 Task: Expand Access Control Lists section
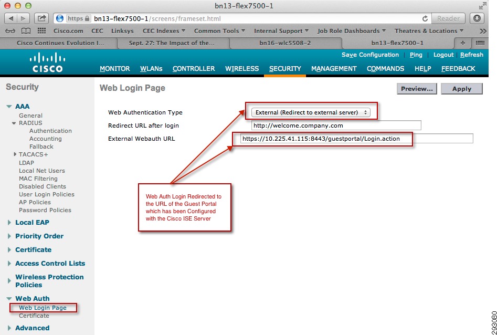tap(9, 264)
